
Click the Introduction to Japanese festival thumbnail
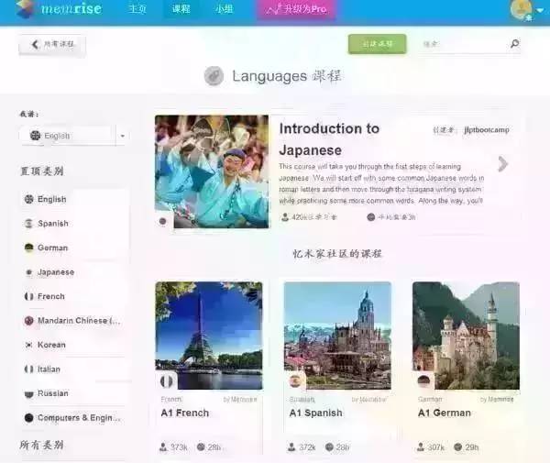pyautogui.click(x=212, y=171)
